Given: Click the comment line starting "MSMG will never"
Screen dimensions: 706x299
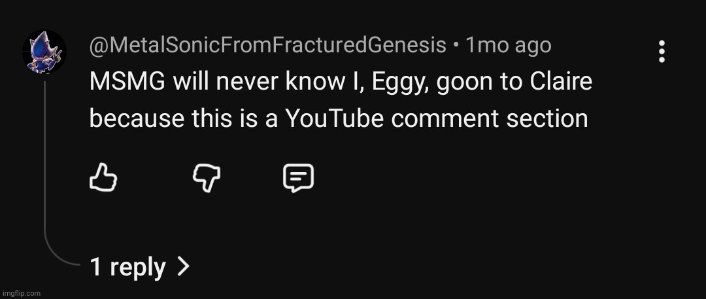Looking at the screenshot, I should [x=340, y=82].
